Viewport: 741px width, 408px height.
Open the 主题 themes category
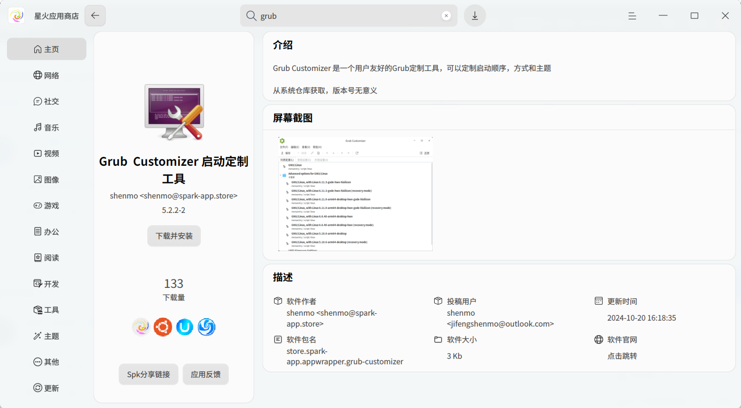pos(47,336)
